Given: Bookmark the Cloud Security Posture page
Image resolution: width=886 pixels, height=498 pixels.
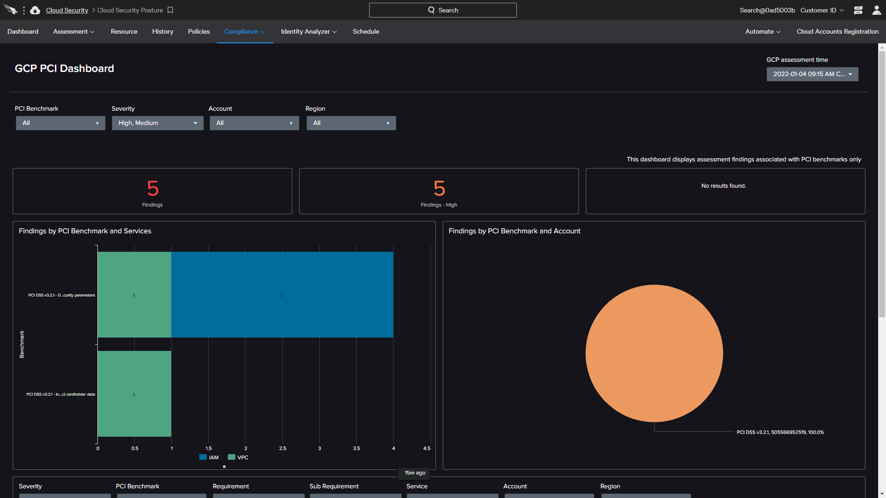Looking at the screenshot, I should pyautogui.click(x=170, y=10).
